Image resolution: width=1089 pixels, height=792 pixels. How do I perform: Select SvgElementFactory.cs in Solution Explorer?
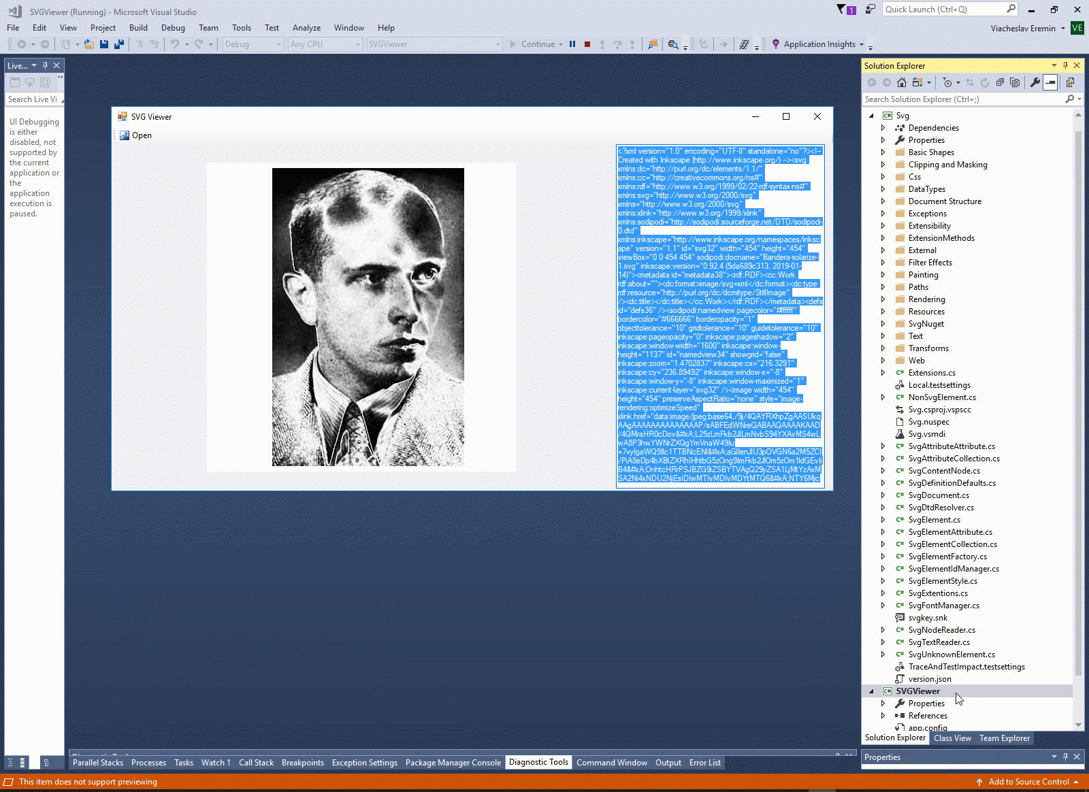click(x=947, y=557)
